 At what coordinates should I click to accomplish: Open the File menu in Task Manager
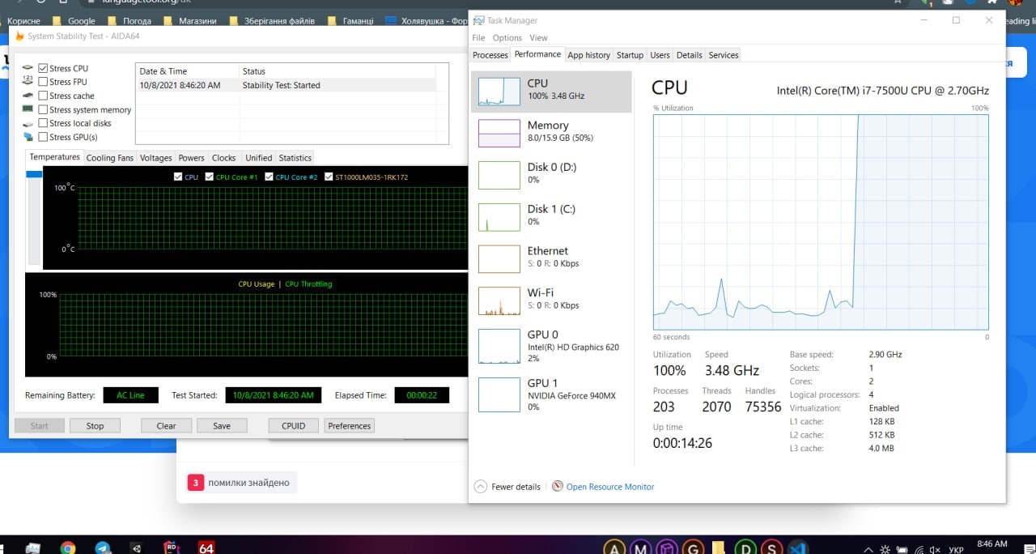tap(478, 37)
